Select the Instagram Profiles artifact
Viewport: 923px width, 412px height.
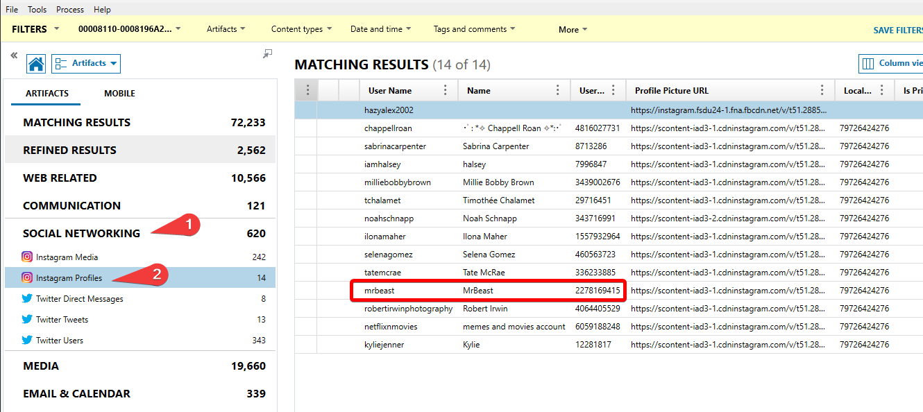click(x=140, y=278)
